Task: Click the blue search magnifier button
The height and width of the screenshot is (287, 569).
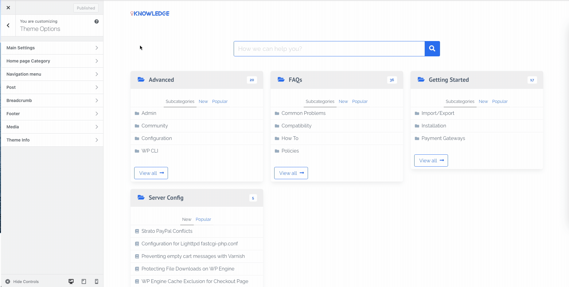Action: click(x=432, y=49)
